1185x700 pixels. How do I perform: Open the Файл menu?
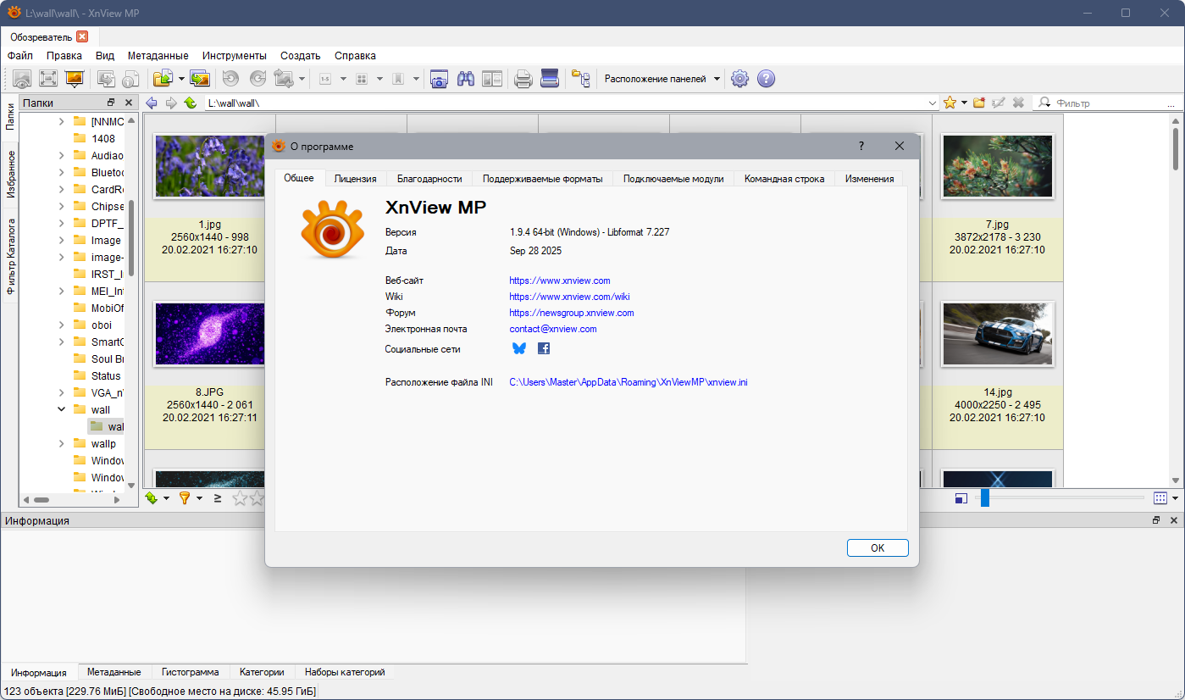20,55
